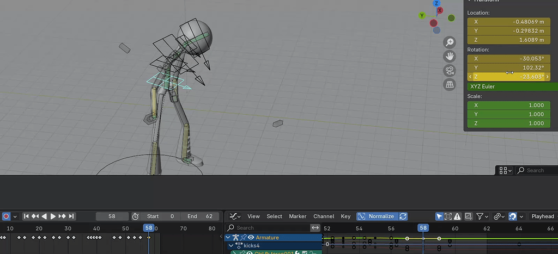Toggle preview range stopwatch icon
558x254 pixels.
[x=135, y=216]
